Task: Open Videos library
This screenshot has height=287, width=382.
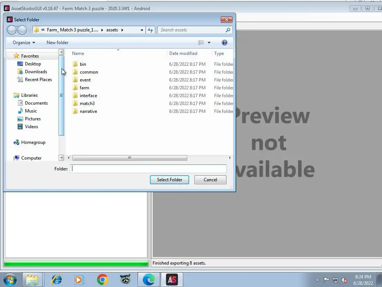Action: [31, 126]
